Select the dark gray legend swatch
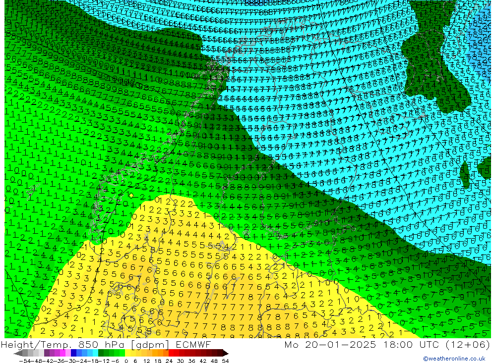 pyautogui.click(x=25, y=353)
